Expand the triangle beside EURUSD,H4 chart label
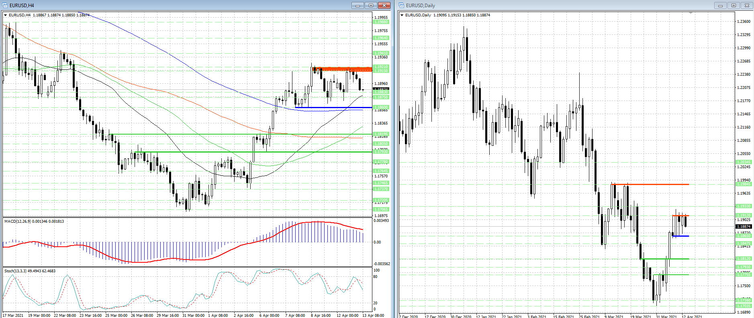 coord(6,15)
